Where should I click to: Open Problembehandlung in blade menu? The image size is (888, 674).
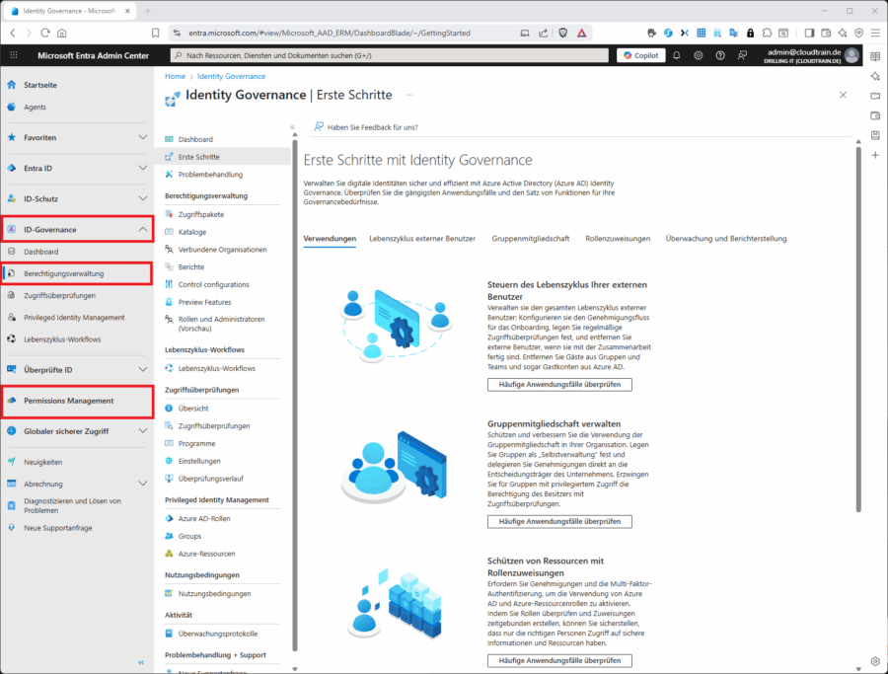point(210,175)
